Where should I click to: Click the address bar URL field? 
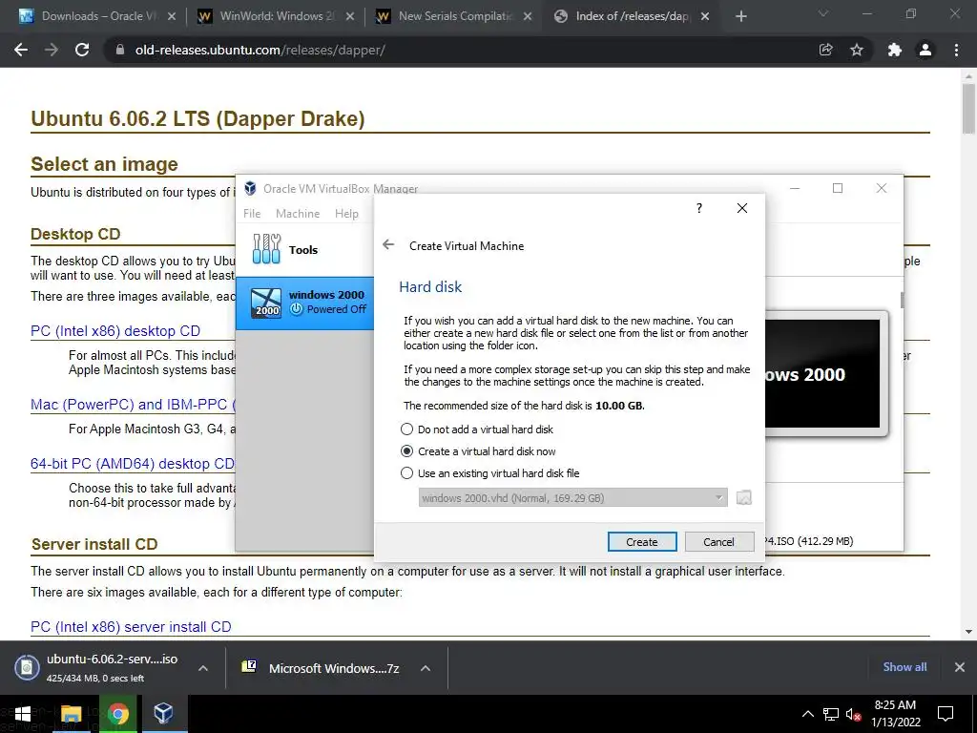pyautogui.click(x=461, y=50)
